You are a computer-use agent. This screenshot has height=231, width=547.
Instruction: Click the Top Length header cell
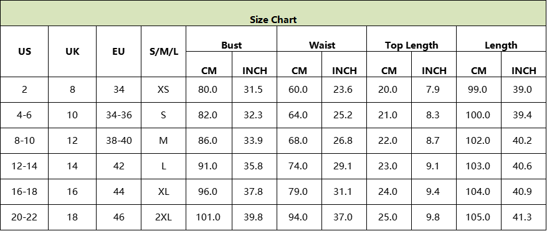pyautogui.click(x=412, y=39)
